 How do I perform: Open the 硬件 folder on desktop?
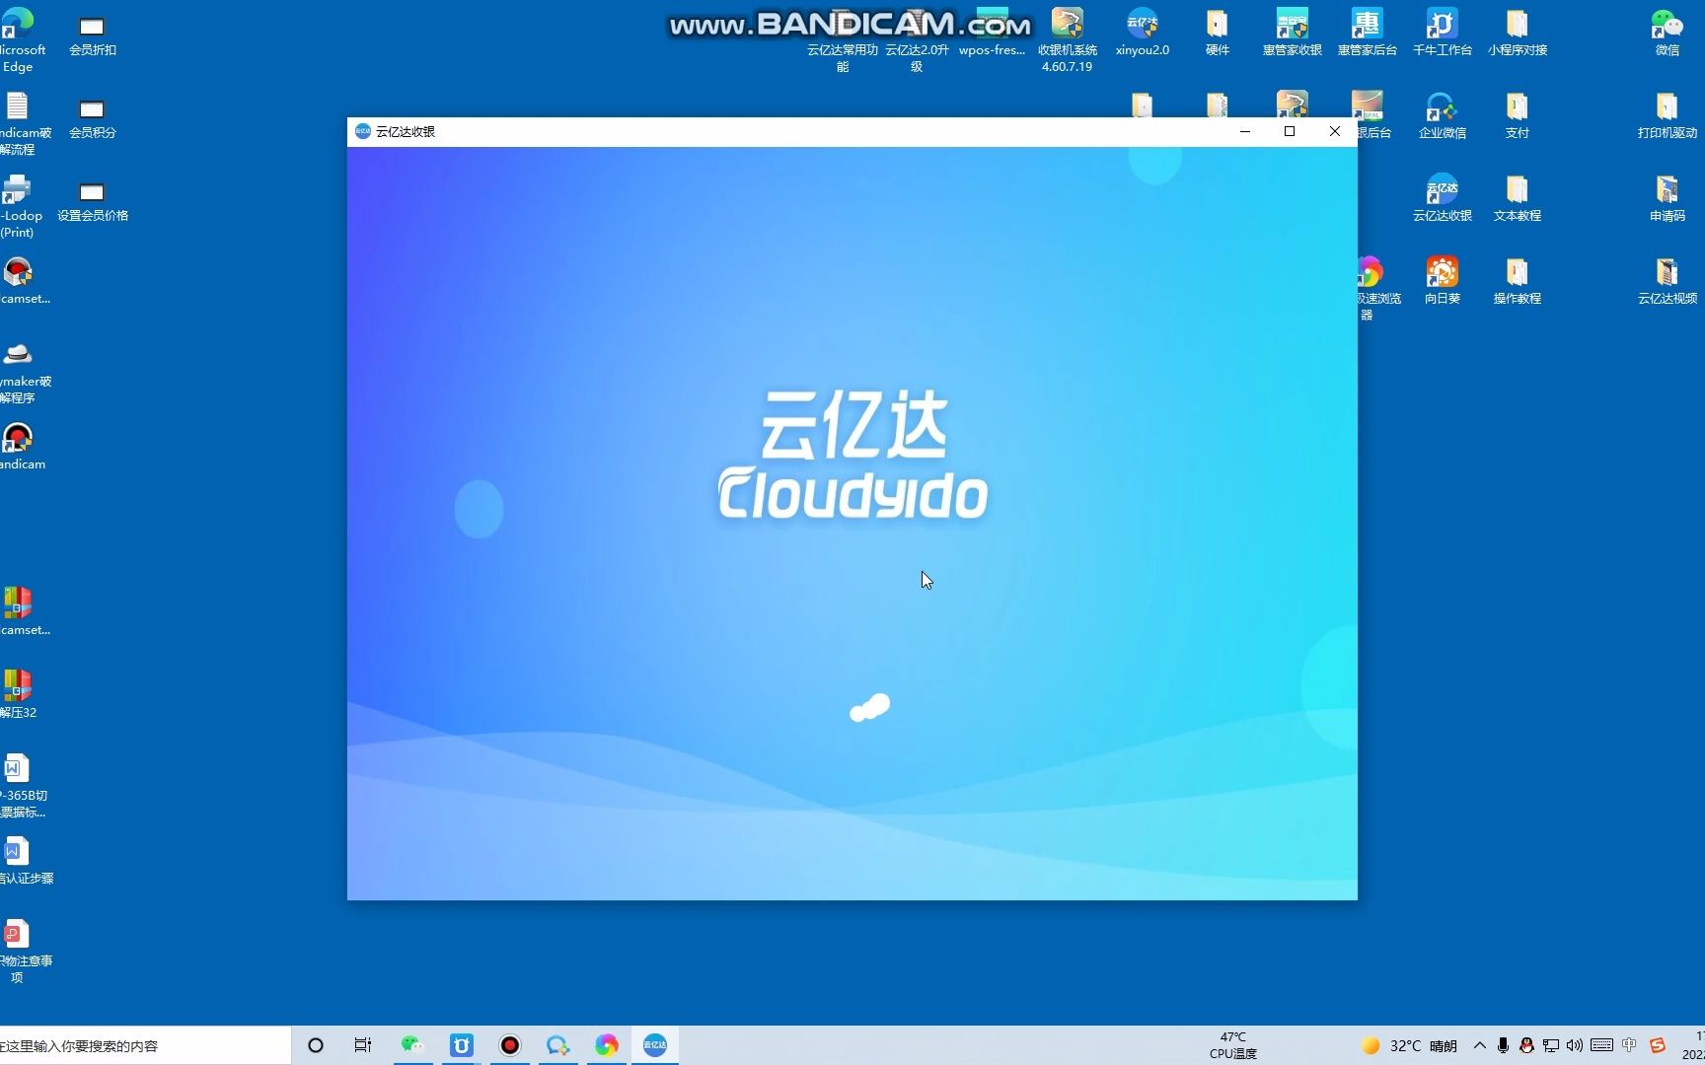(x=1217, y=33)
